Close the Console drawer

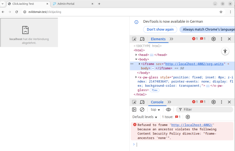(x=229, y=102)
